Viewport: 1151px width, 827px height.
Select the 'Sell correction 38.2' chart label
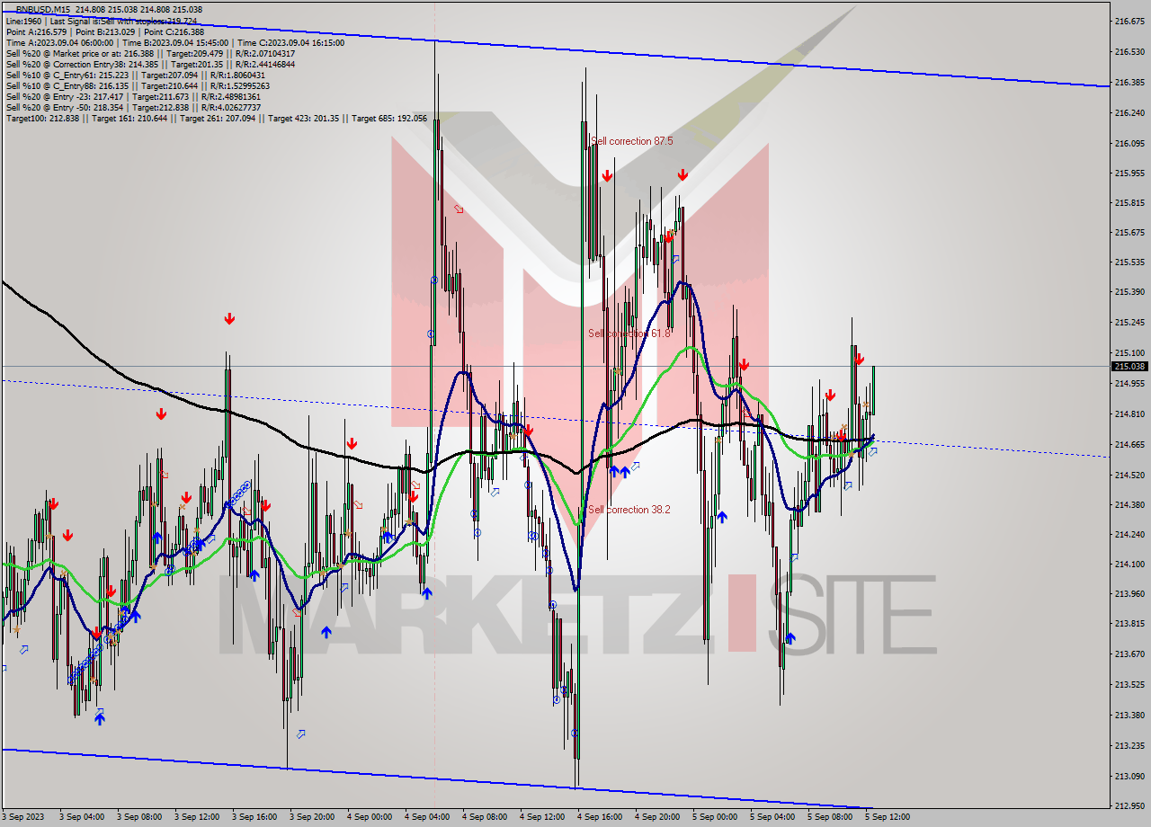click(x=629, y=510)
